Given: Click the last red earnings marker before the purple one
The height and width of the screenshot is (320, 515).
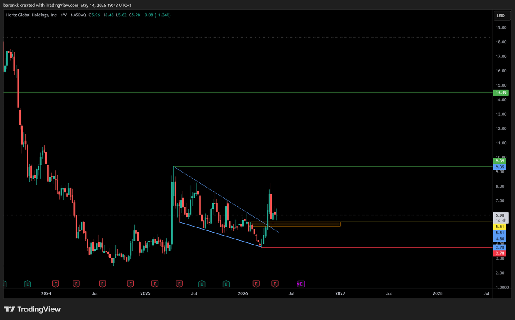Looking at the screenshot, I should (275, 284).
